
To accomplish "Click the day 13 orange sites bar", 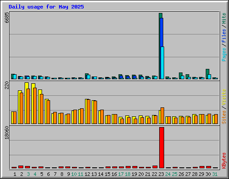I will [95, 112].
